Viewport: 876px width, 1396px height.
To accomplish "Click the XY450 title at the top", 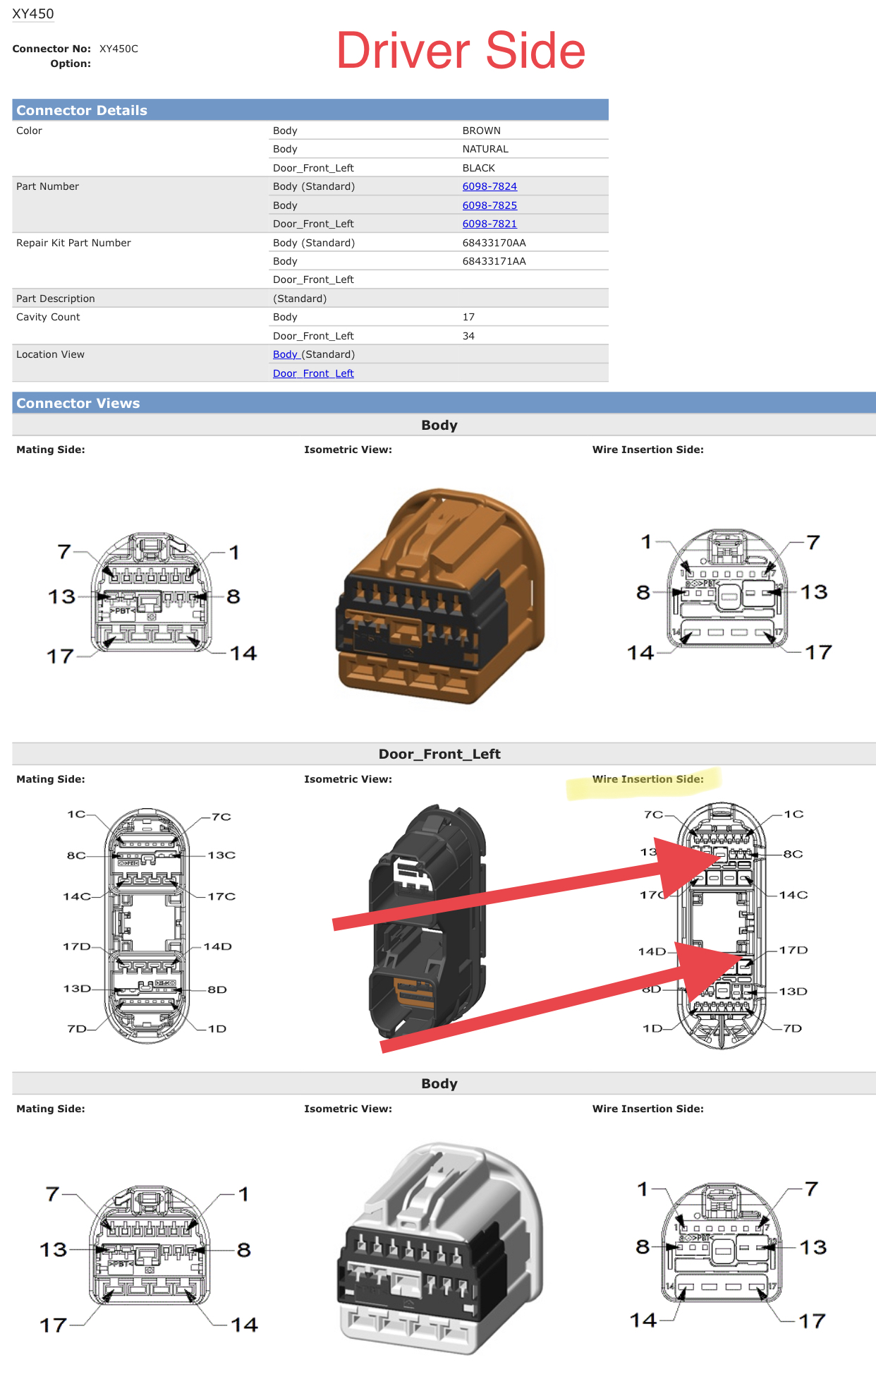I will click(33, 14).
